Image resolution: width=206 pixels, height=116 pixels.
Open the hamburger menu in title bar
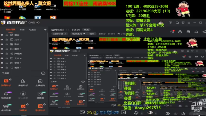pos(189,23)
